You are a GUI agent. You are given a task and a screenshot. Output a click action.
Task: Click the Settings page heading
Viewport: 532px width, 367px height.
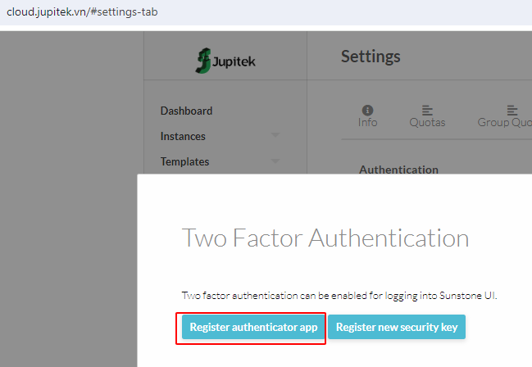tap(371, 57)
